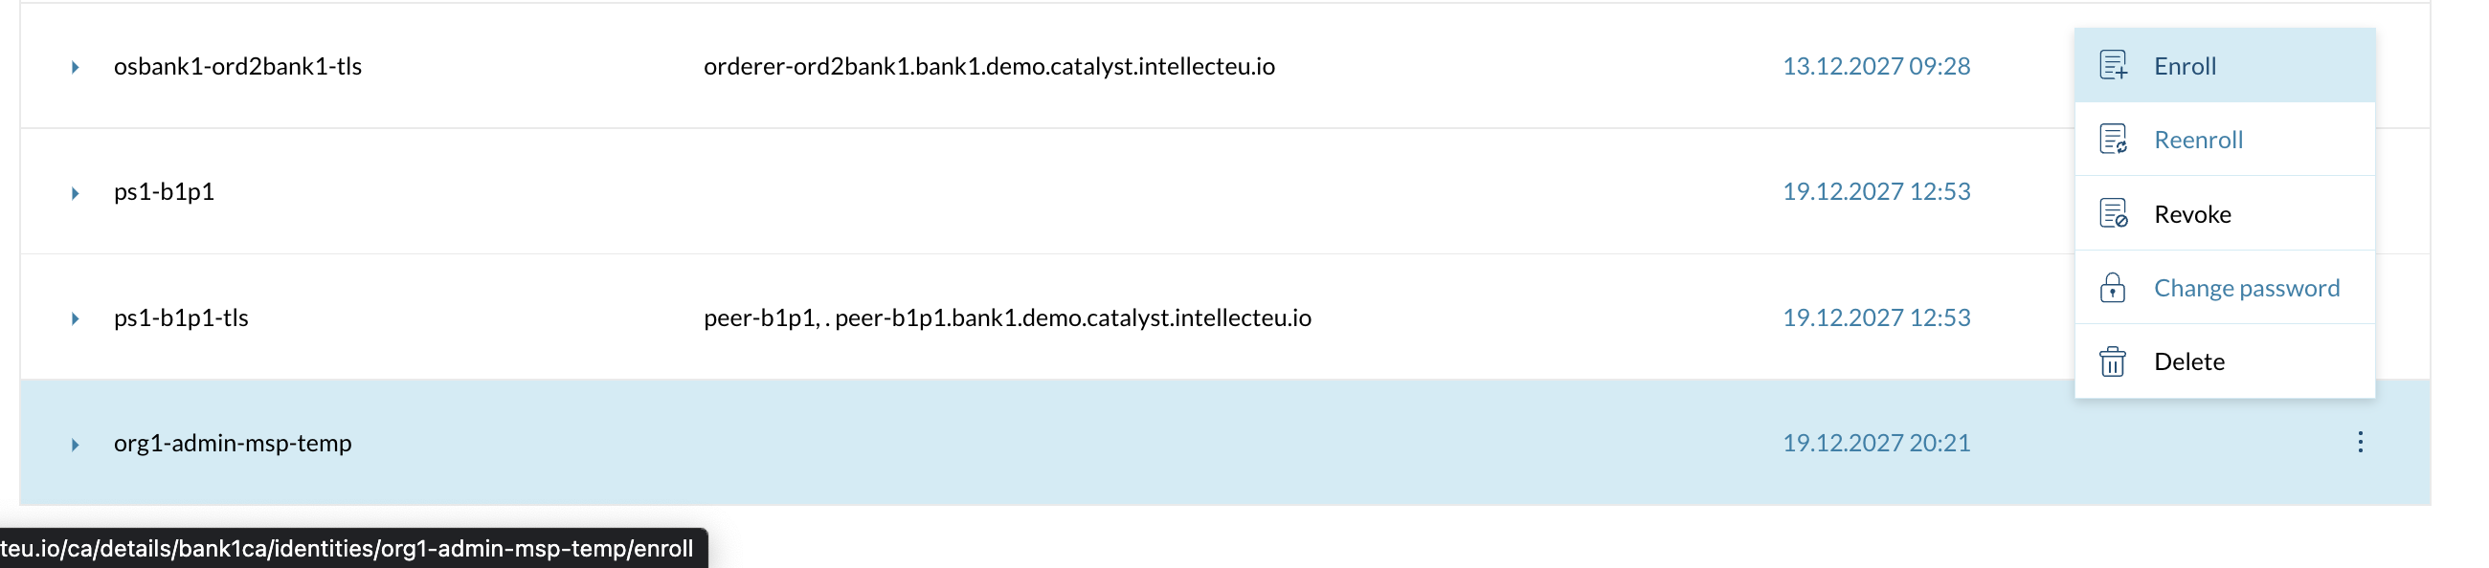
Task: Select Change password for the identity
Action: pyautogui.click(x=2248, y=287)
